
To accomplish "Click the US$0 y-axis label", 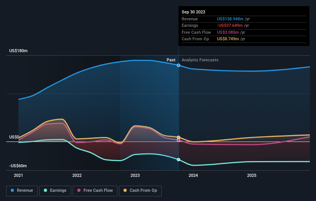I will click(x=14, y=137).
